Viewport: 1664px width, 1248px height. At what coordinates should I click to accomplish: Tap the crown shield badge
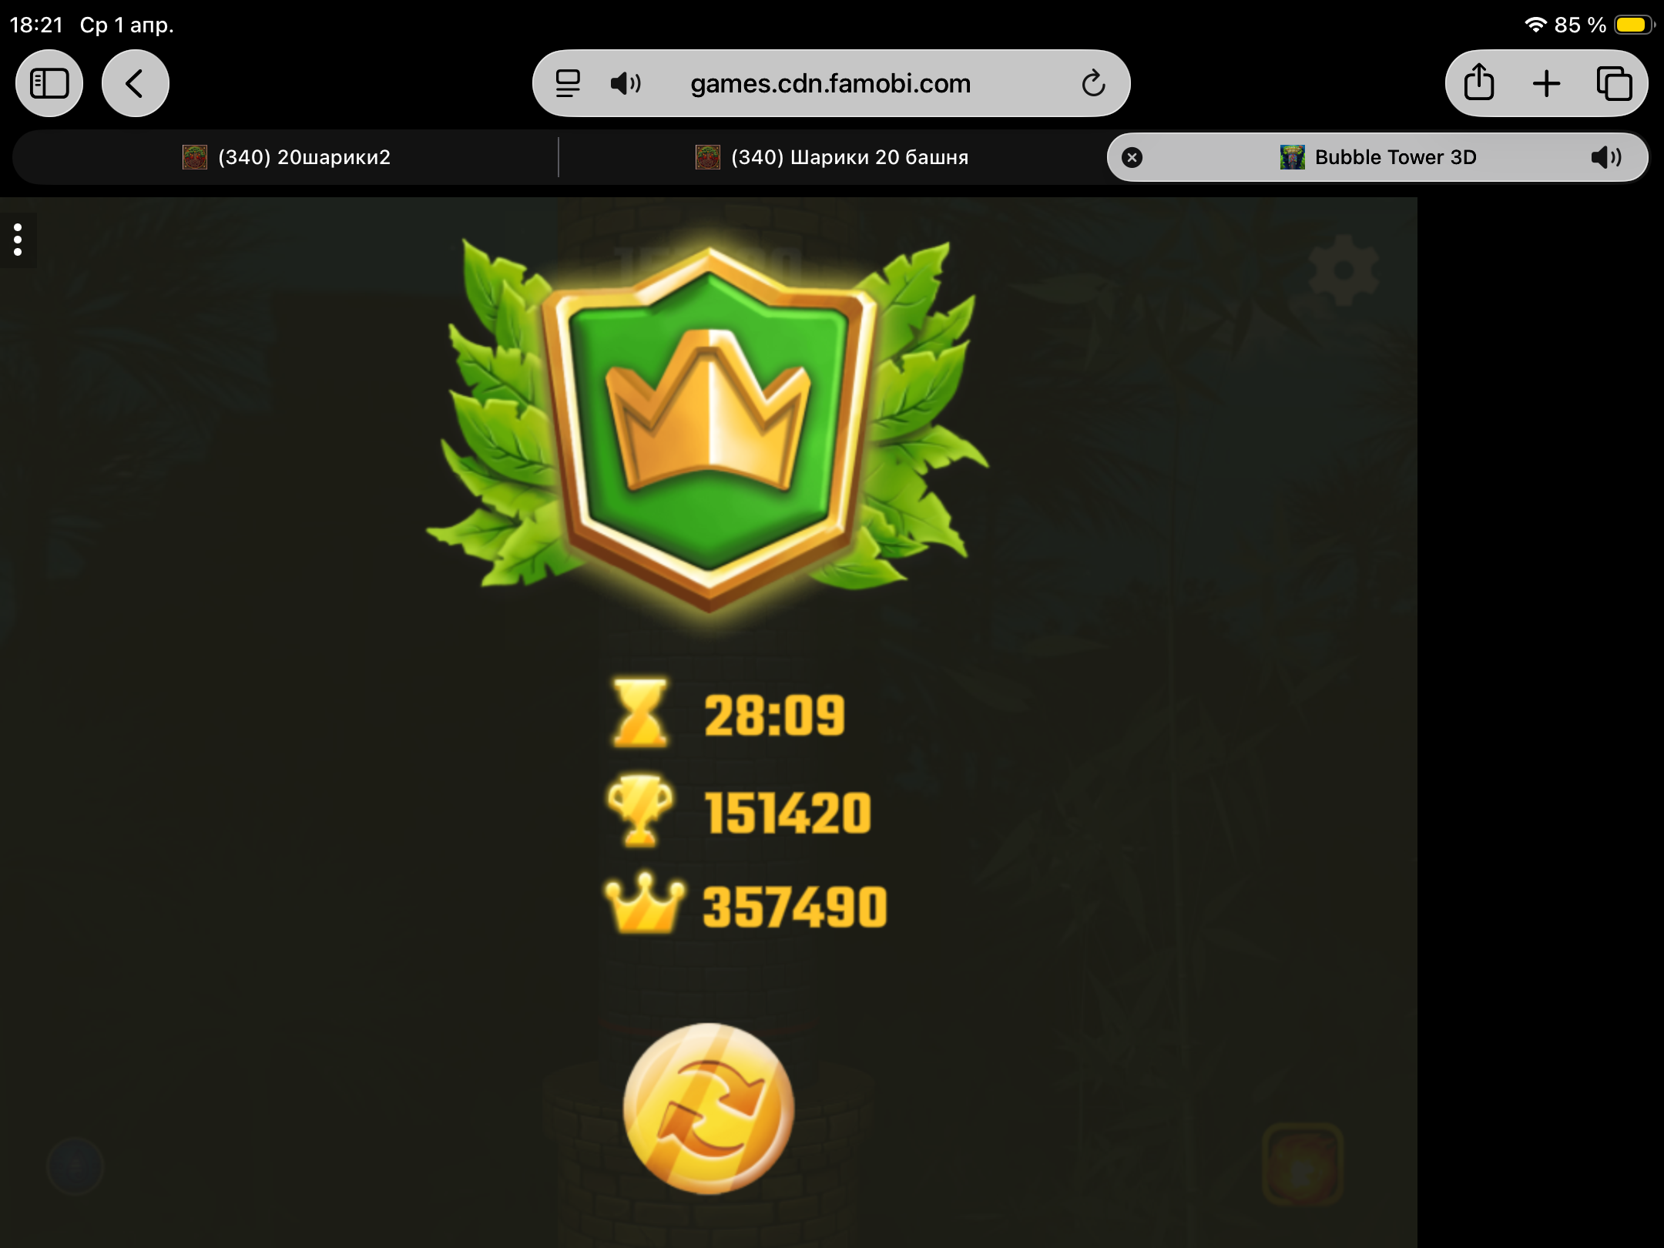pyautogui.click(x=708, y=428)
